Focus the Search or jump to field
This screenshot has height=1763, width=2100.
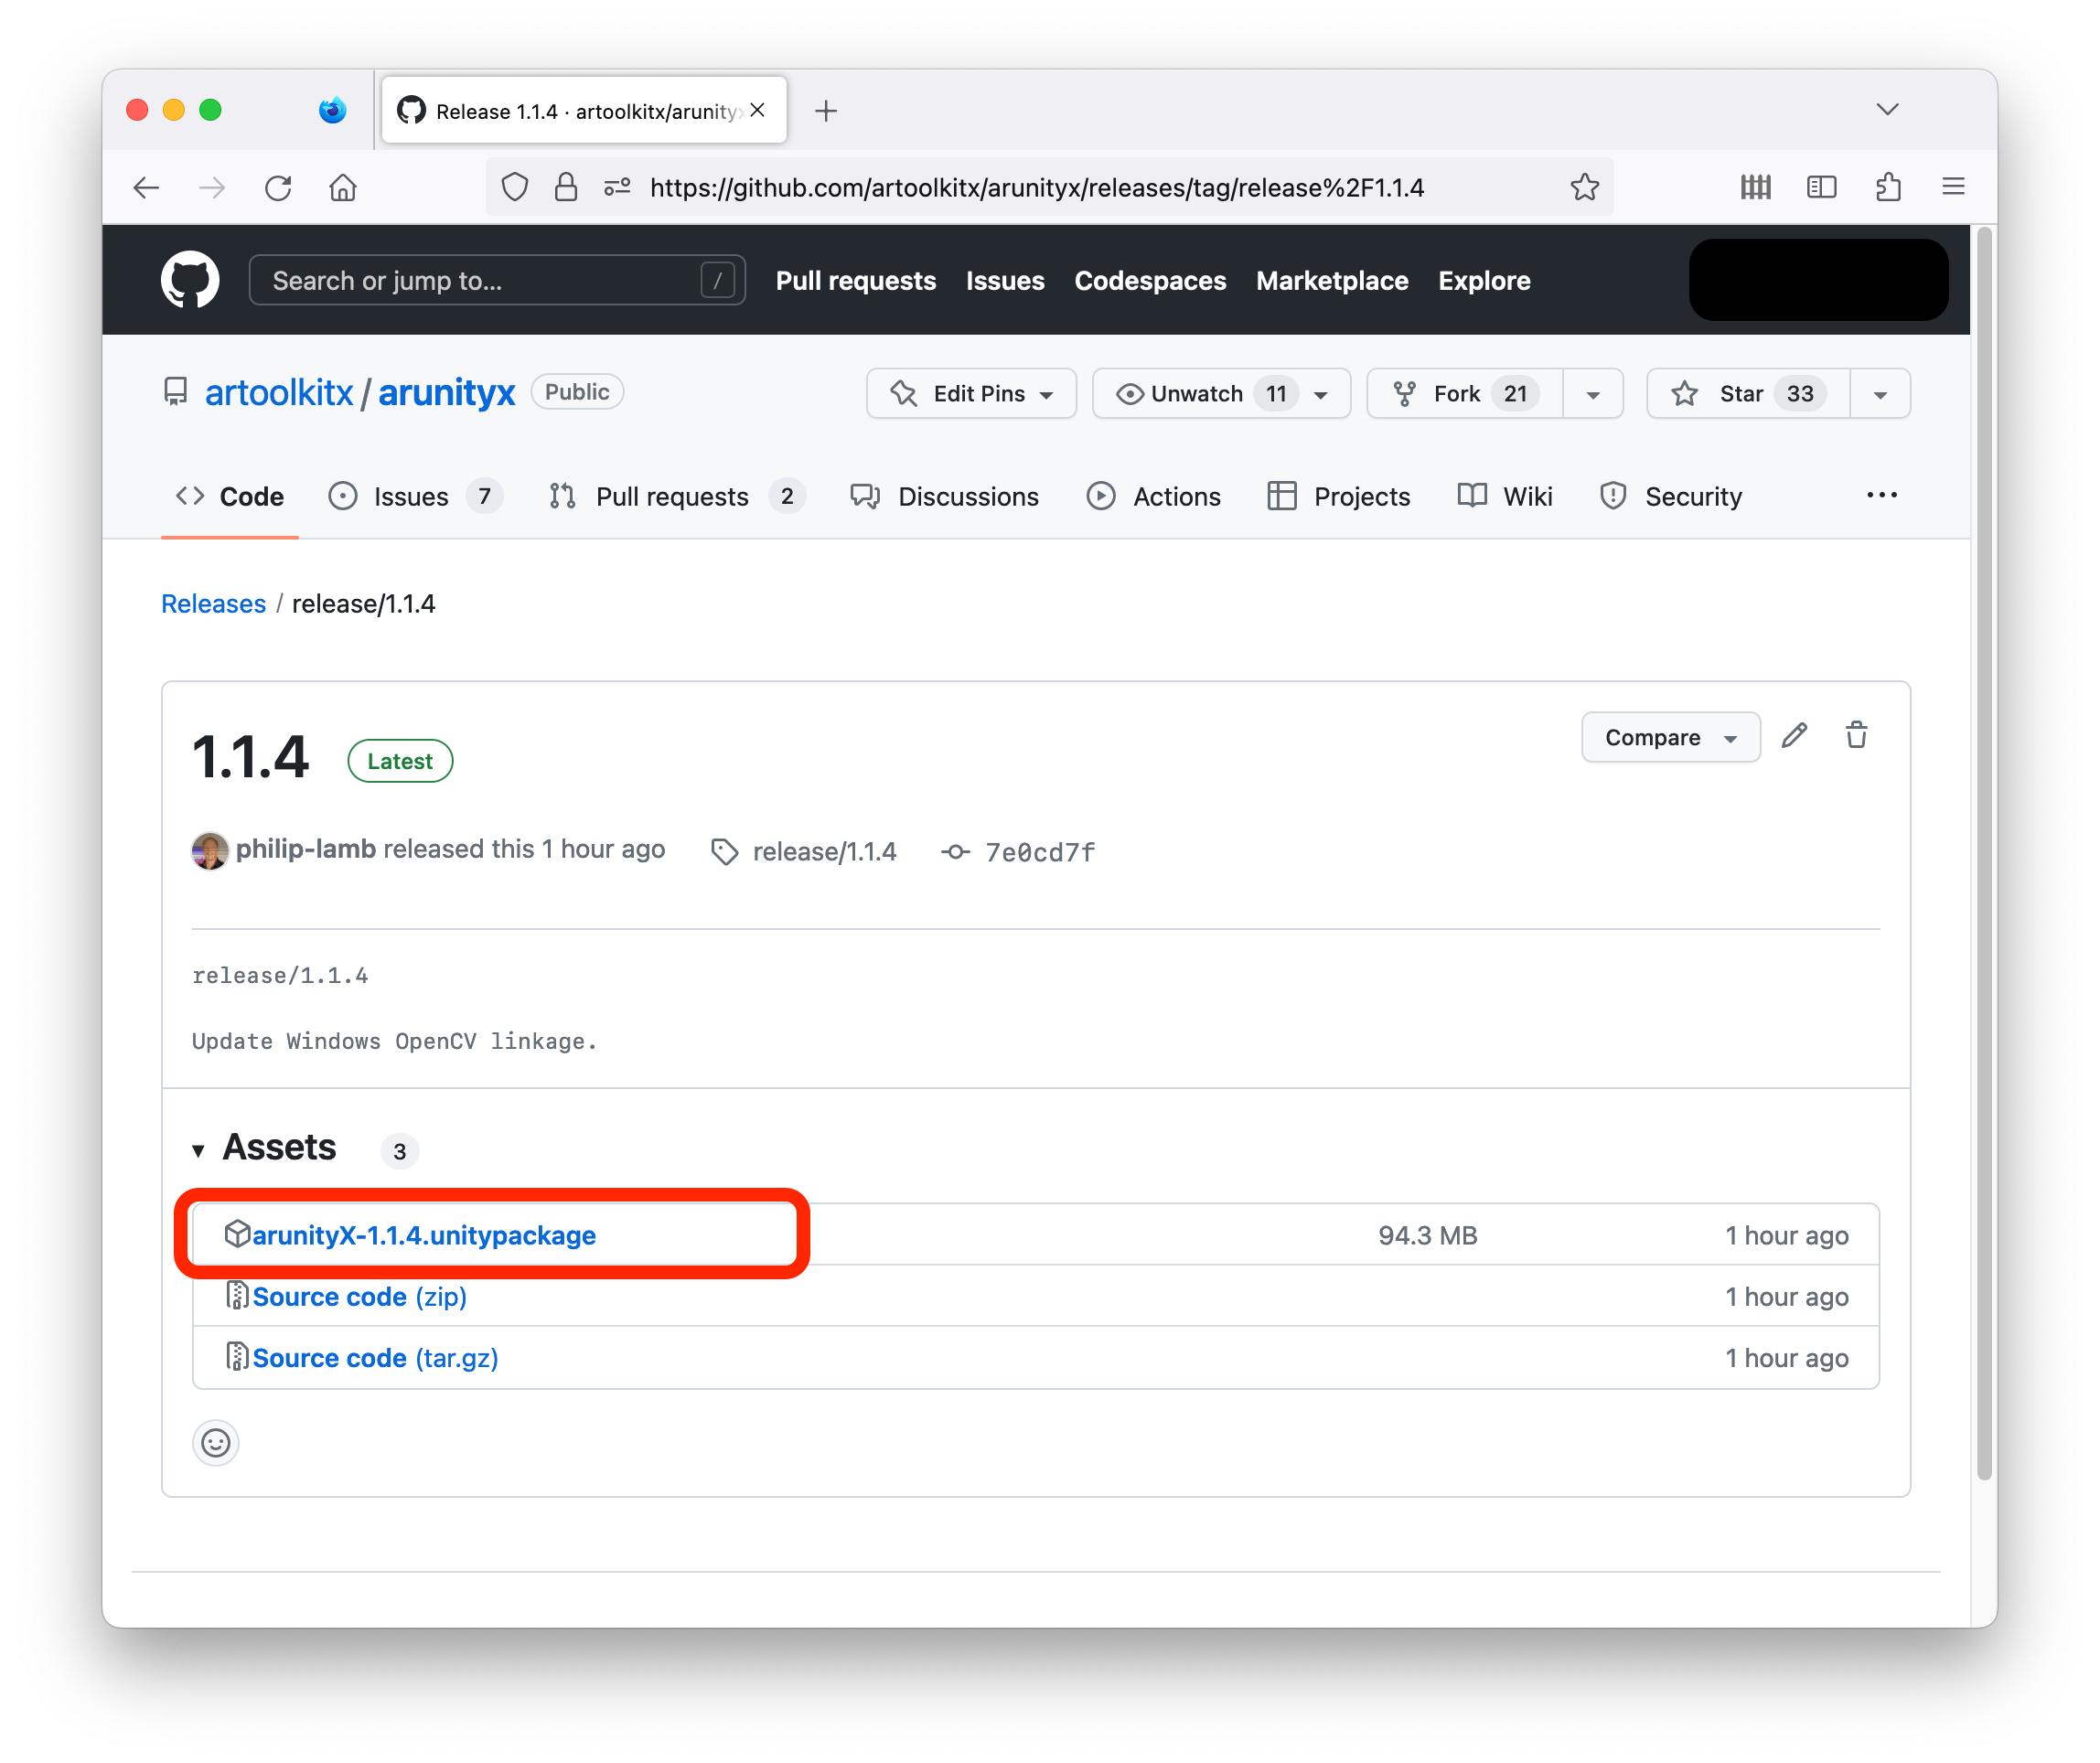coord(497,280)
